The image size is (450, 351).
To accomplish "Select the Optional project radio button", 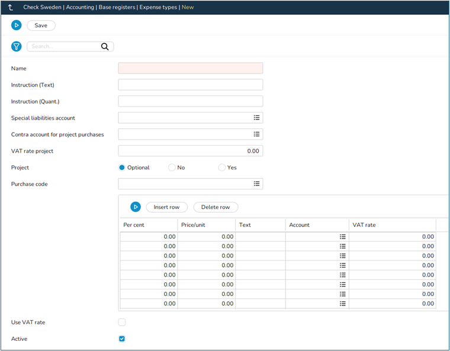I will point(123,168).
